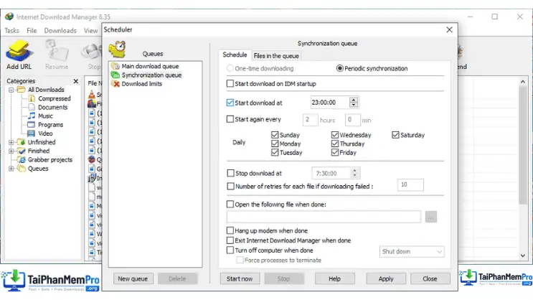533x300 pixels.
Task: Click the retries number field
Action: pos(410,184)
